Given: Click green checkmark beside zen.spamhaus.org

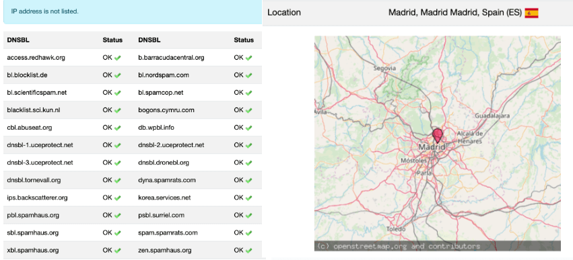Looking at the screenshot, I should click(248, 251).
